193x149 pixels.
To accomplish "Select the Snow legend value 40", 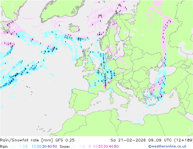I will coord(111,147).
